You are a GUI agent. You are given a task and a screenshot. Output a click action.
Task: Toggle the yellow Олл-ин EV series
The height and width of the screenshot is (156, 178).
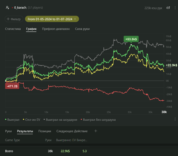point(32,120)
